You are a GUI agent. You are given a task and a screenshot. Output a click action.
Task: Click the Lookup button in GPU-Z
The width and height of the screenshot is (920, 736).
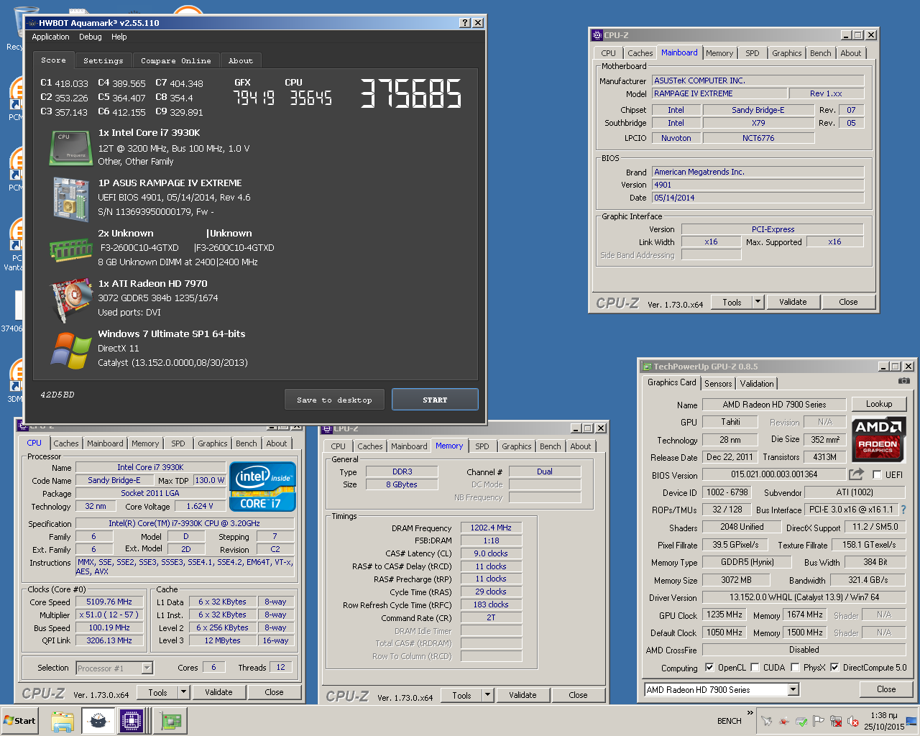[x=879, y=404]
